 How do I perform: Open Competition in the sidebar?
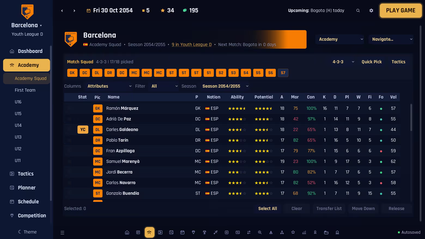tap(26, 216)
